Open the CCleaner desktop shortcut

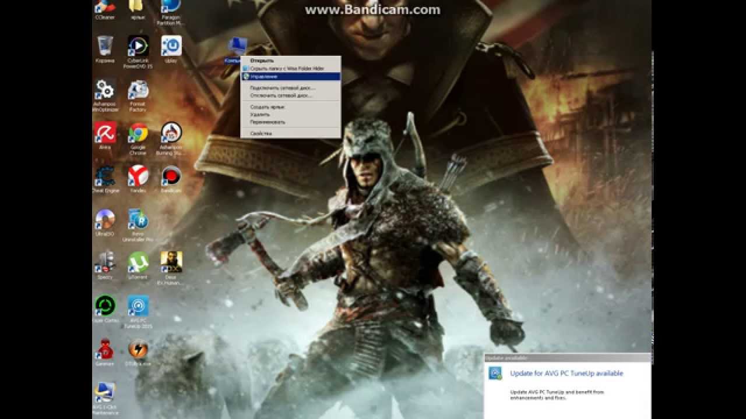tap(105, 9)
